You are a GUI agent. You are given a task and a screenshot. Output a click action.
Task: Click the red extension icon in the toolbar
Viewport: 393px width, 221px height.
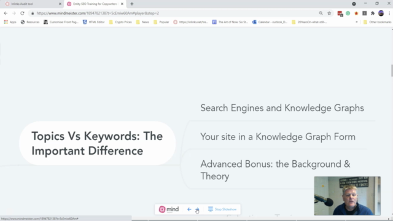pos(340,14)
